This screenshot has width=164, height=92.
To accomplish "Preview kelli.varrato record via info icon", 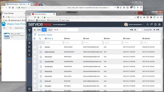I will (41, 57).
